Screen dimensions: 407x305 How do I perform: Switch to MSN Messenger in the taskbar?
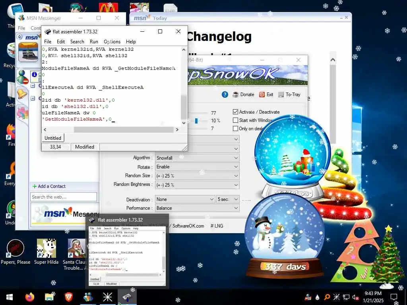click(88, 297)
